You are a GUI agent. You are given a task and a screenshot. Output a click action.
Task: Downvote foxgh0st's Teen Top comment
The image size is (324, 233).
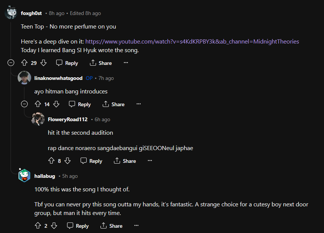click(x=43, y=63)
